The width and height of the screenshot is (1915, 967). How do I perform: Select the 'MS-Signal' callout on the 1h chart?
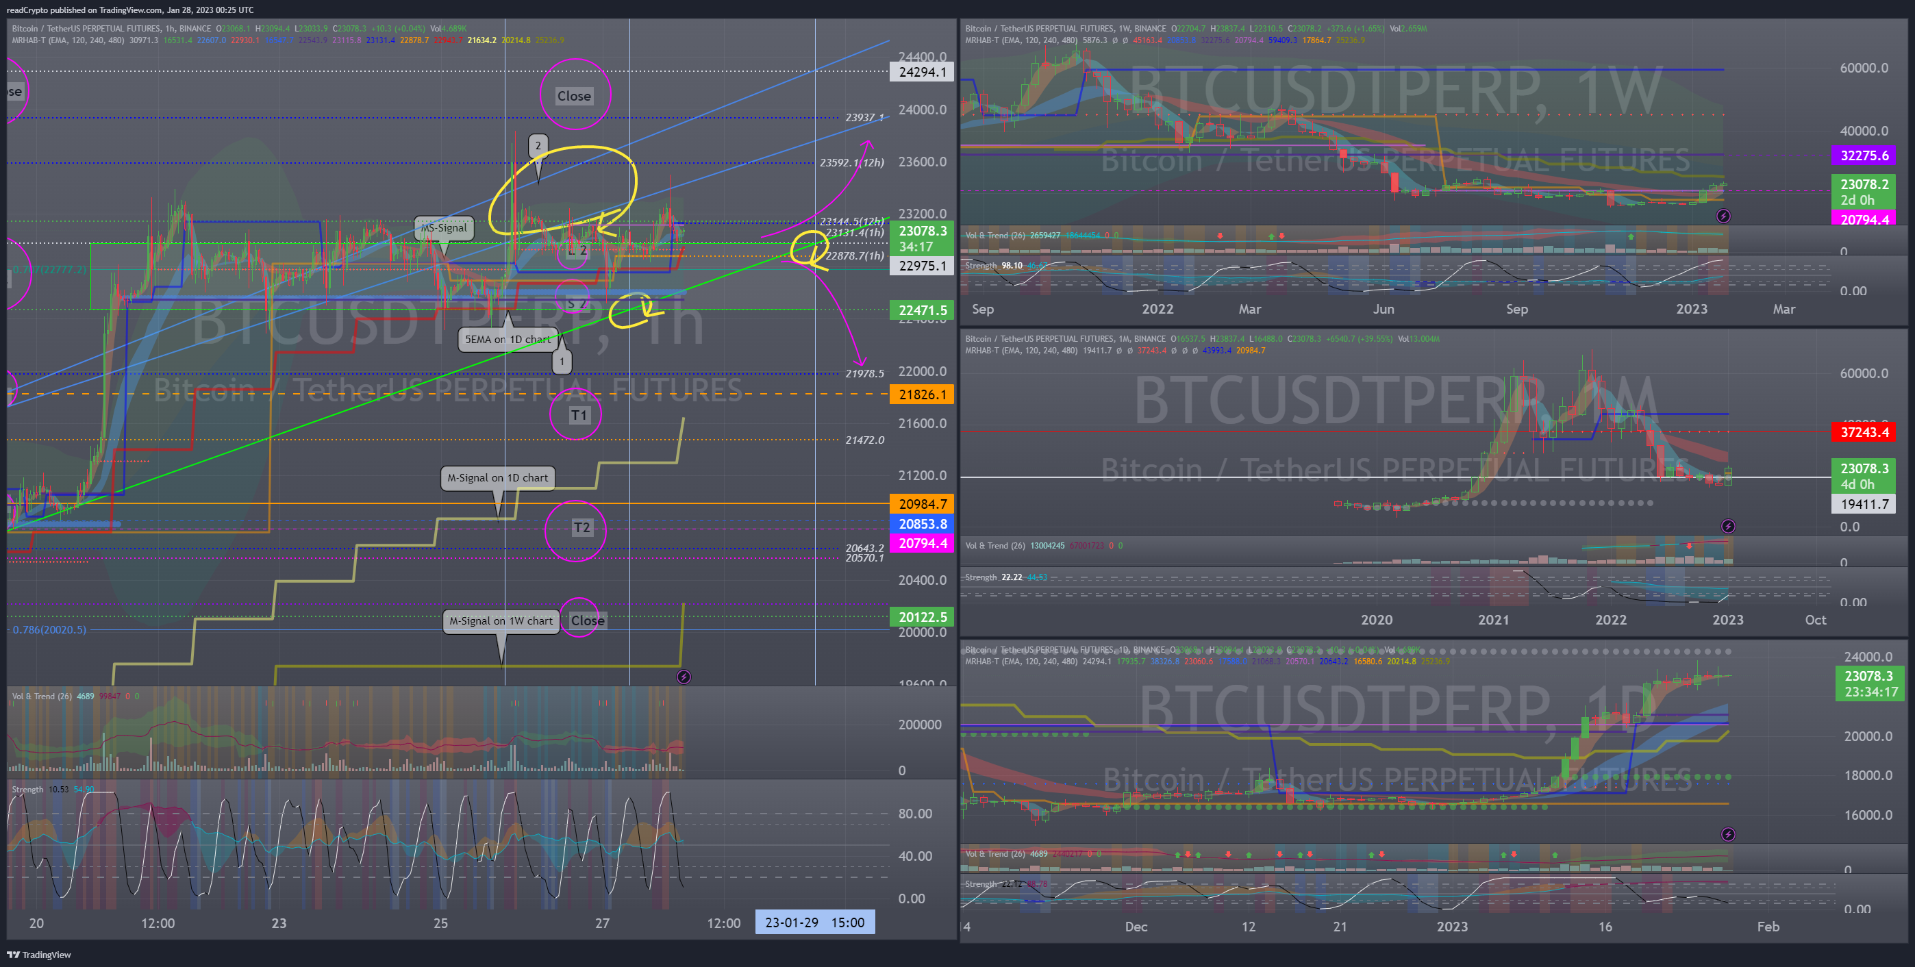click(x=444, y=227)
